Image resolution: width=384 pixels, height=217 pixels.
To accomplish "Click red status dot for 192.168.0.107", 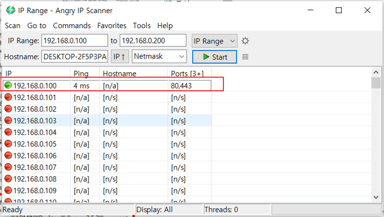I will 8,167.
